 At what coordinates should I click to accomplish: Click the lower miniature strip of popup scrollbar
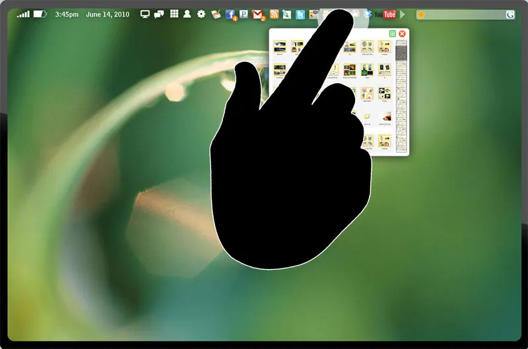[401, 106]
